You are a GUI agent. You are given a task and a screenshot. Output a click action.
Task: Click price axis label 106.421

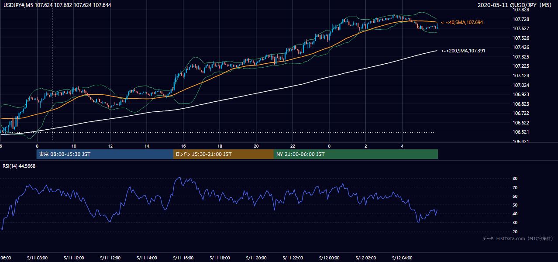click(520, 142)
